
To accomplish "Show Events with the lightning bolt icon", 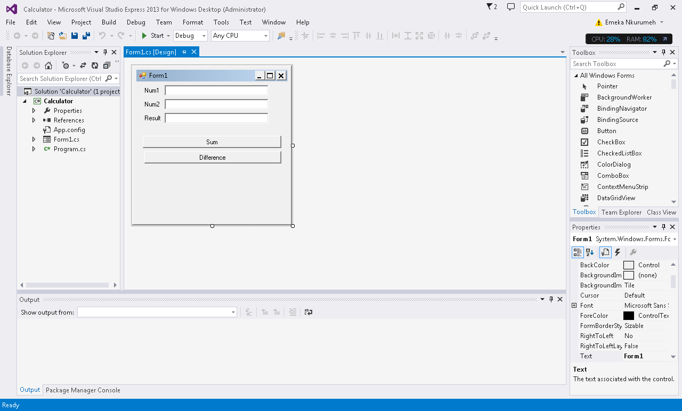I will pos(618,252).
